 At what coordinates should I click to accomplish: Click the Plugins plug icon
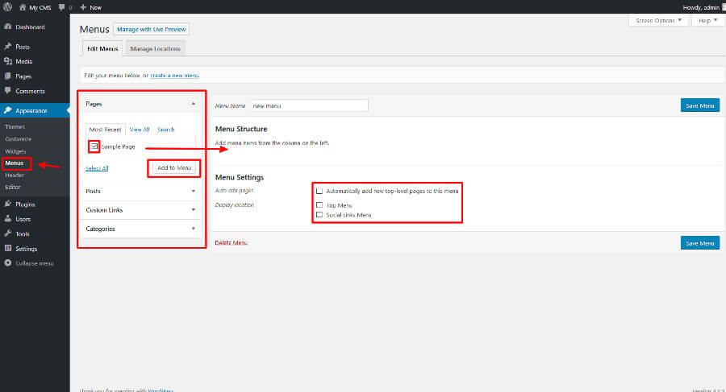tap(7, 204)
